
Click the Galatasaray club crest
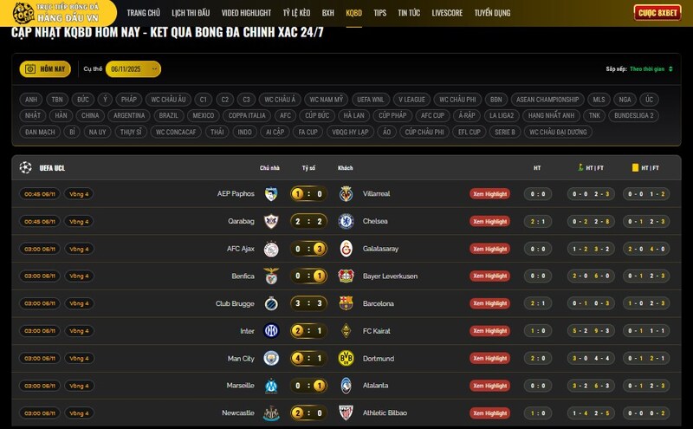pos(346,249)
